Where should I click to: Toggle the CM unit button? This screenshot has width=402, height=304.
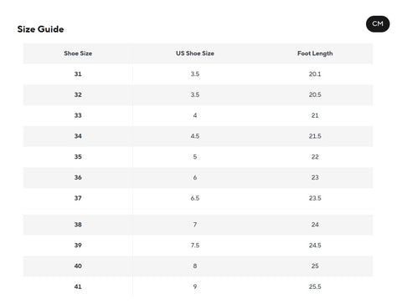point(378,24)
